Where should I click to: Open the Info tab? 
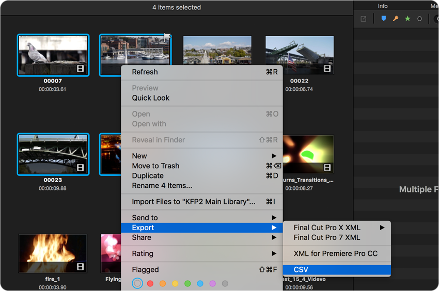382,6
